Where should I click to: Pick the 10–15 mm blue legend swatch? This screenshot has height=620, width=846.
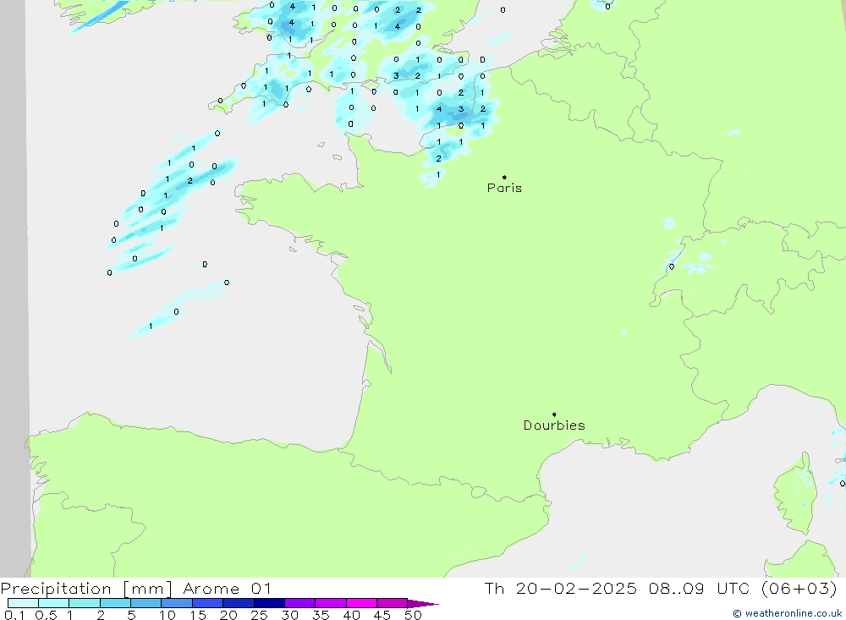tap(177, 603)
